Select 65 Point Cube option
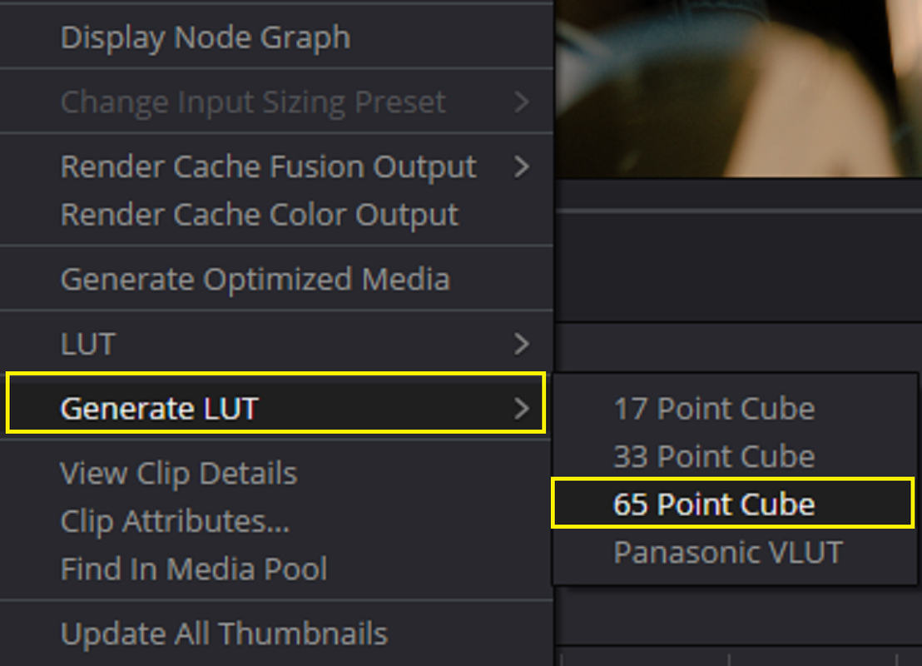 pyautogui.click(x=733, y=504)
